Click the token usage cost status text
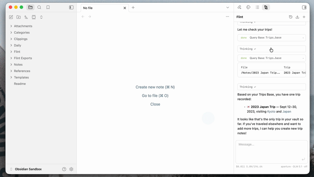 coord(249,166)
